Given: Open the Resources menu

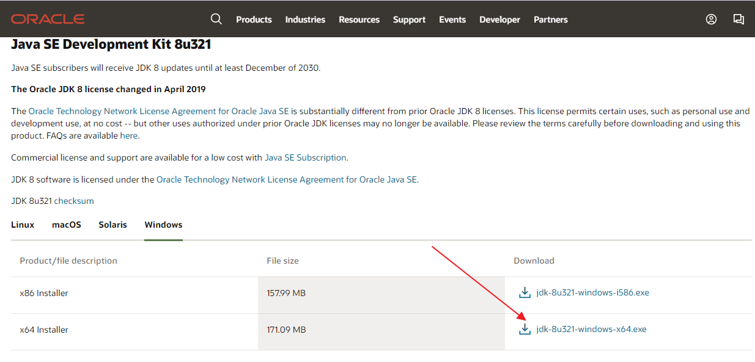Looking at the screenshot, I should coord(359,20).
